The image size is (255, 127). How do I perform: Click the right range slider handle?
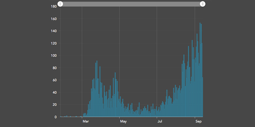[202, 4]
